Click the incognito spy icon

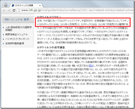(x=5, y=5)
